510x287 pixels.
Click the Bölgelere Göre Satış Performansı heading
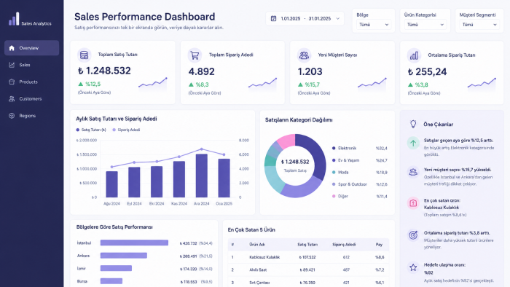114,227
